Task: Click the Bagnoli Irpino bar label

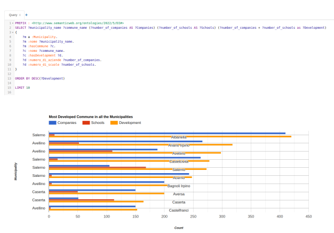Action: 179,186
